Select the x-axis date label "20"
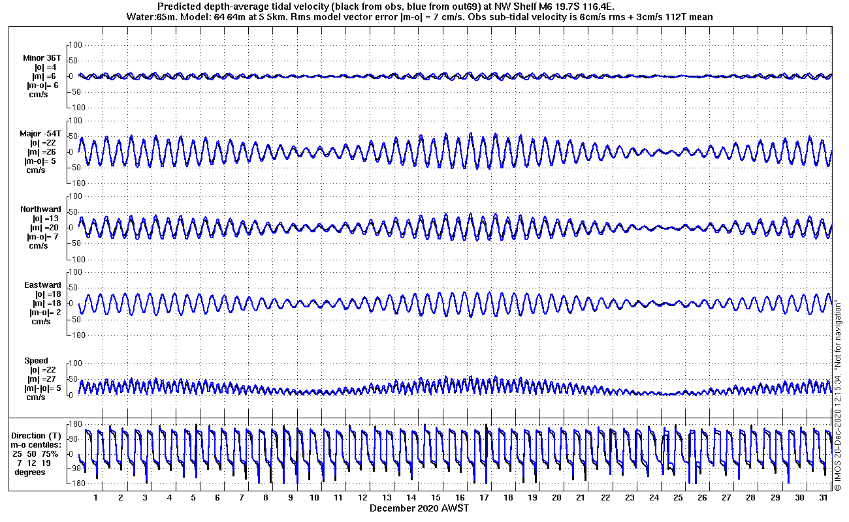Viewport: 849px width, 522px height. (556, 498)
